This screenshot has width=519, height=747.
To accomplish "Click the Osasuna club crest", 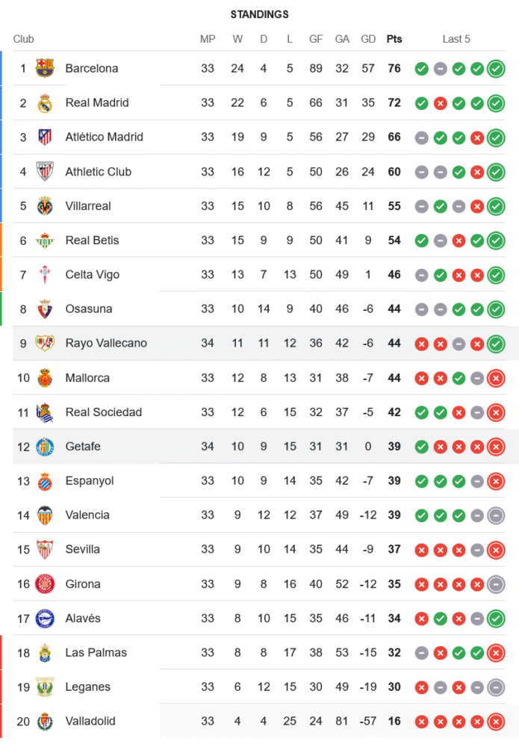I will (x=45, y=309).
